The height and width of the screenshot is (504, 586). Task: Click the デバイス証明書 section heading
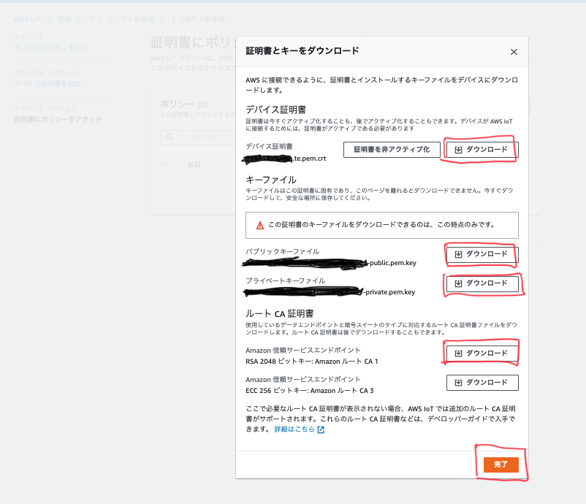(275, 110)
